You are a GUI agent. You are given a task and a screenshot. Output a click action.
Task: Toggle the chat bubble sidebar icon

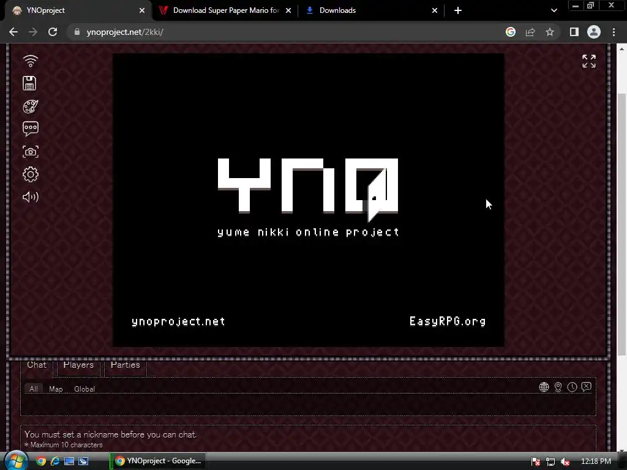pos(31,129)
